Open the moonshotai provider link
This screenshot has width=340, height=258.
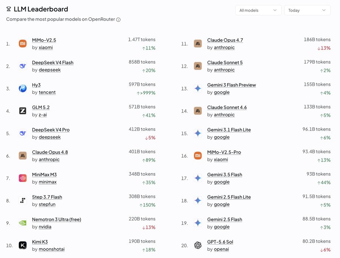point(52,249)
